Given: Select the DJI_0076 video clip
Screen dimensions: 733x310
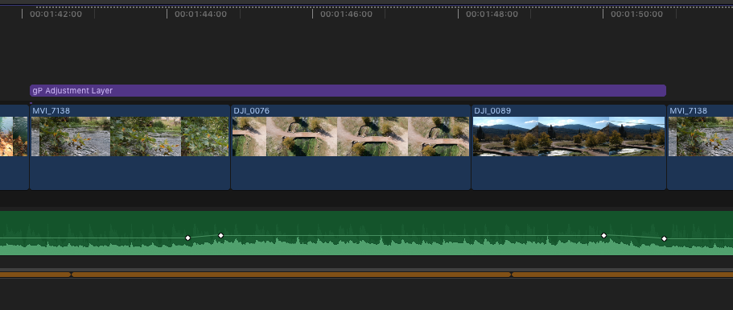Looking at the screenshot, I should (x=351, y=147).
